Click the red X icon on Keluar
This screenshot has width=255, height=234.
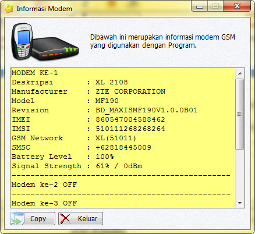coord(65,219)
